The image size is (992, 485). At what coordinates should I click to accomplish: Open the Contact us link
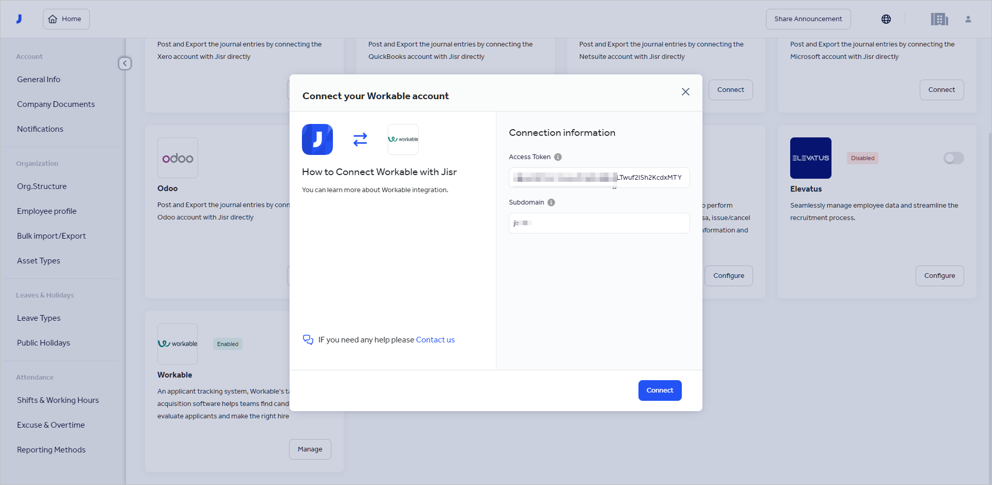click(435, 339)
